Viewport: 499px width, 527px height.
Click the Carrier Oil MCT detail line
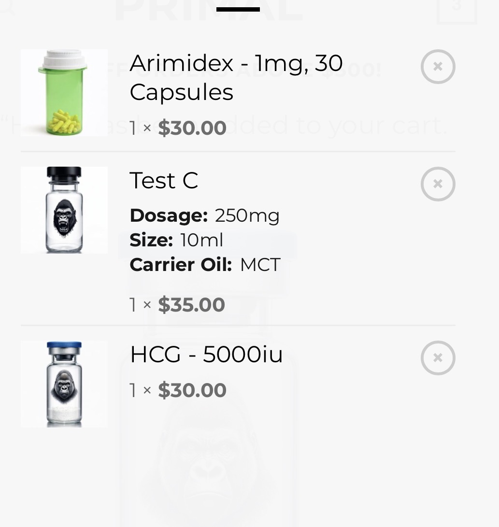click(205, 265)
